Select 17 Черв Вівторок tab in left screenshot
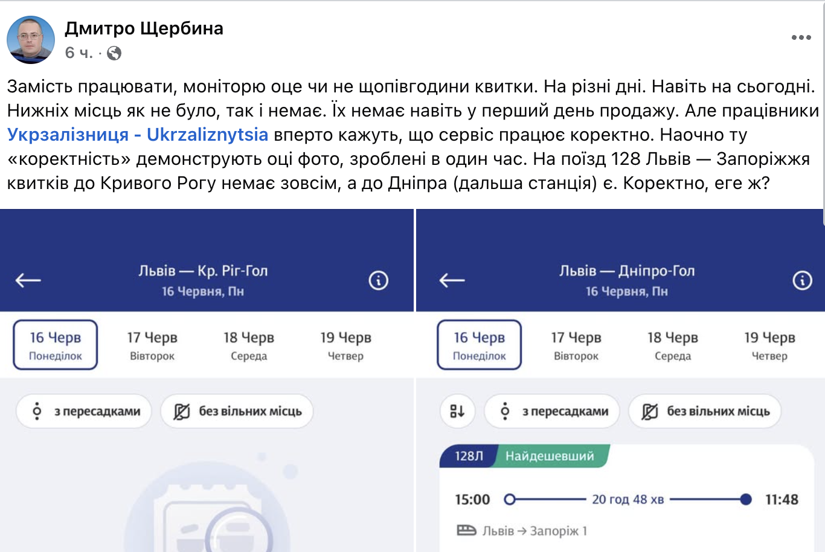The width and height of the screenshot is (825, 552). [152, 345]
